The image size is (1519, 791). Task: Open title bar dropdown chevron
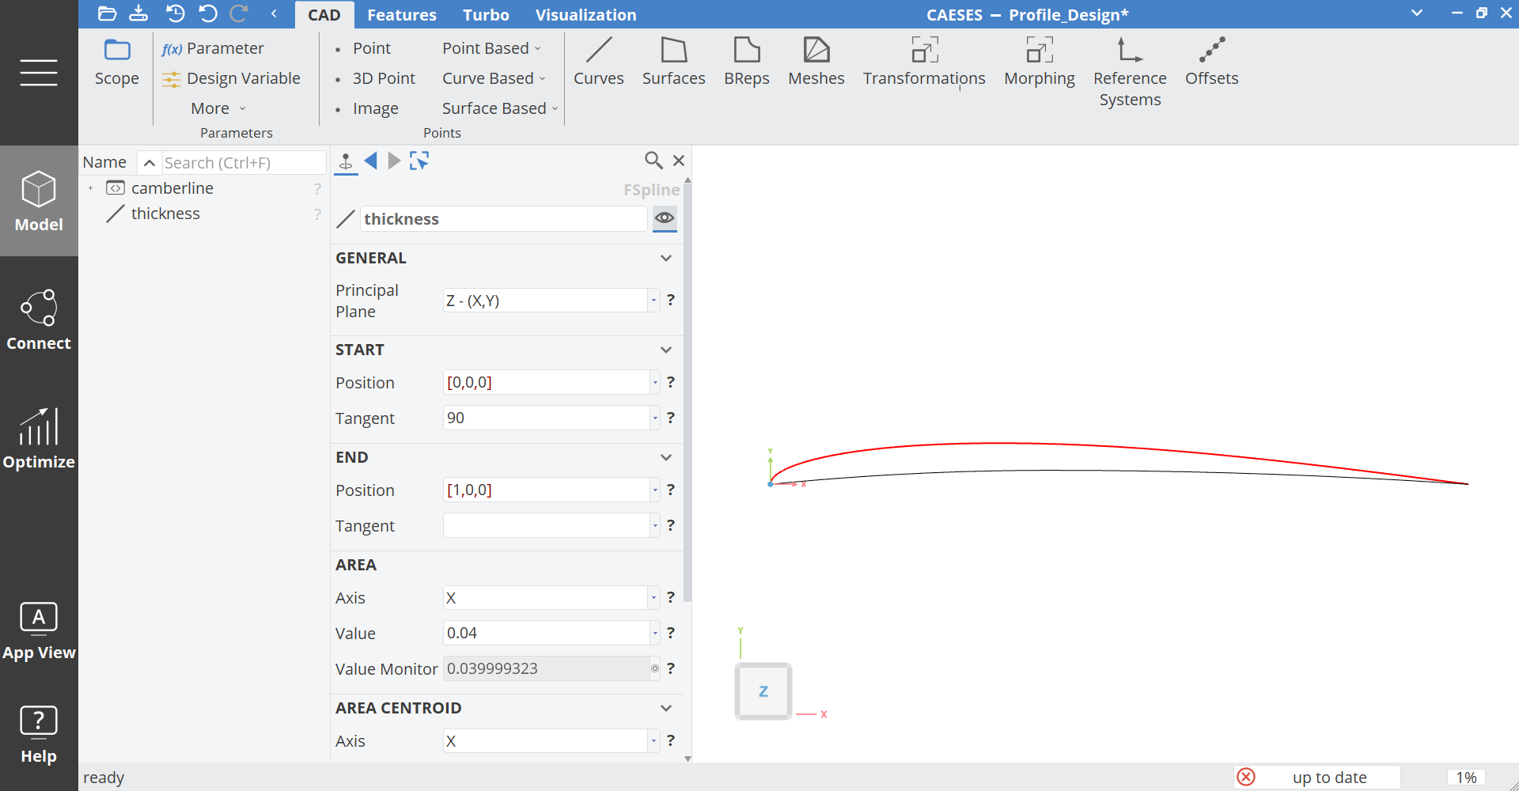point(1417,13)
